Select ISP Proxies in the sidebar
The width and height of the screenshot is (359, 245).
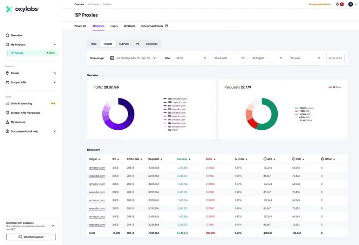[33, 53]
